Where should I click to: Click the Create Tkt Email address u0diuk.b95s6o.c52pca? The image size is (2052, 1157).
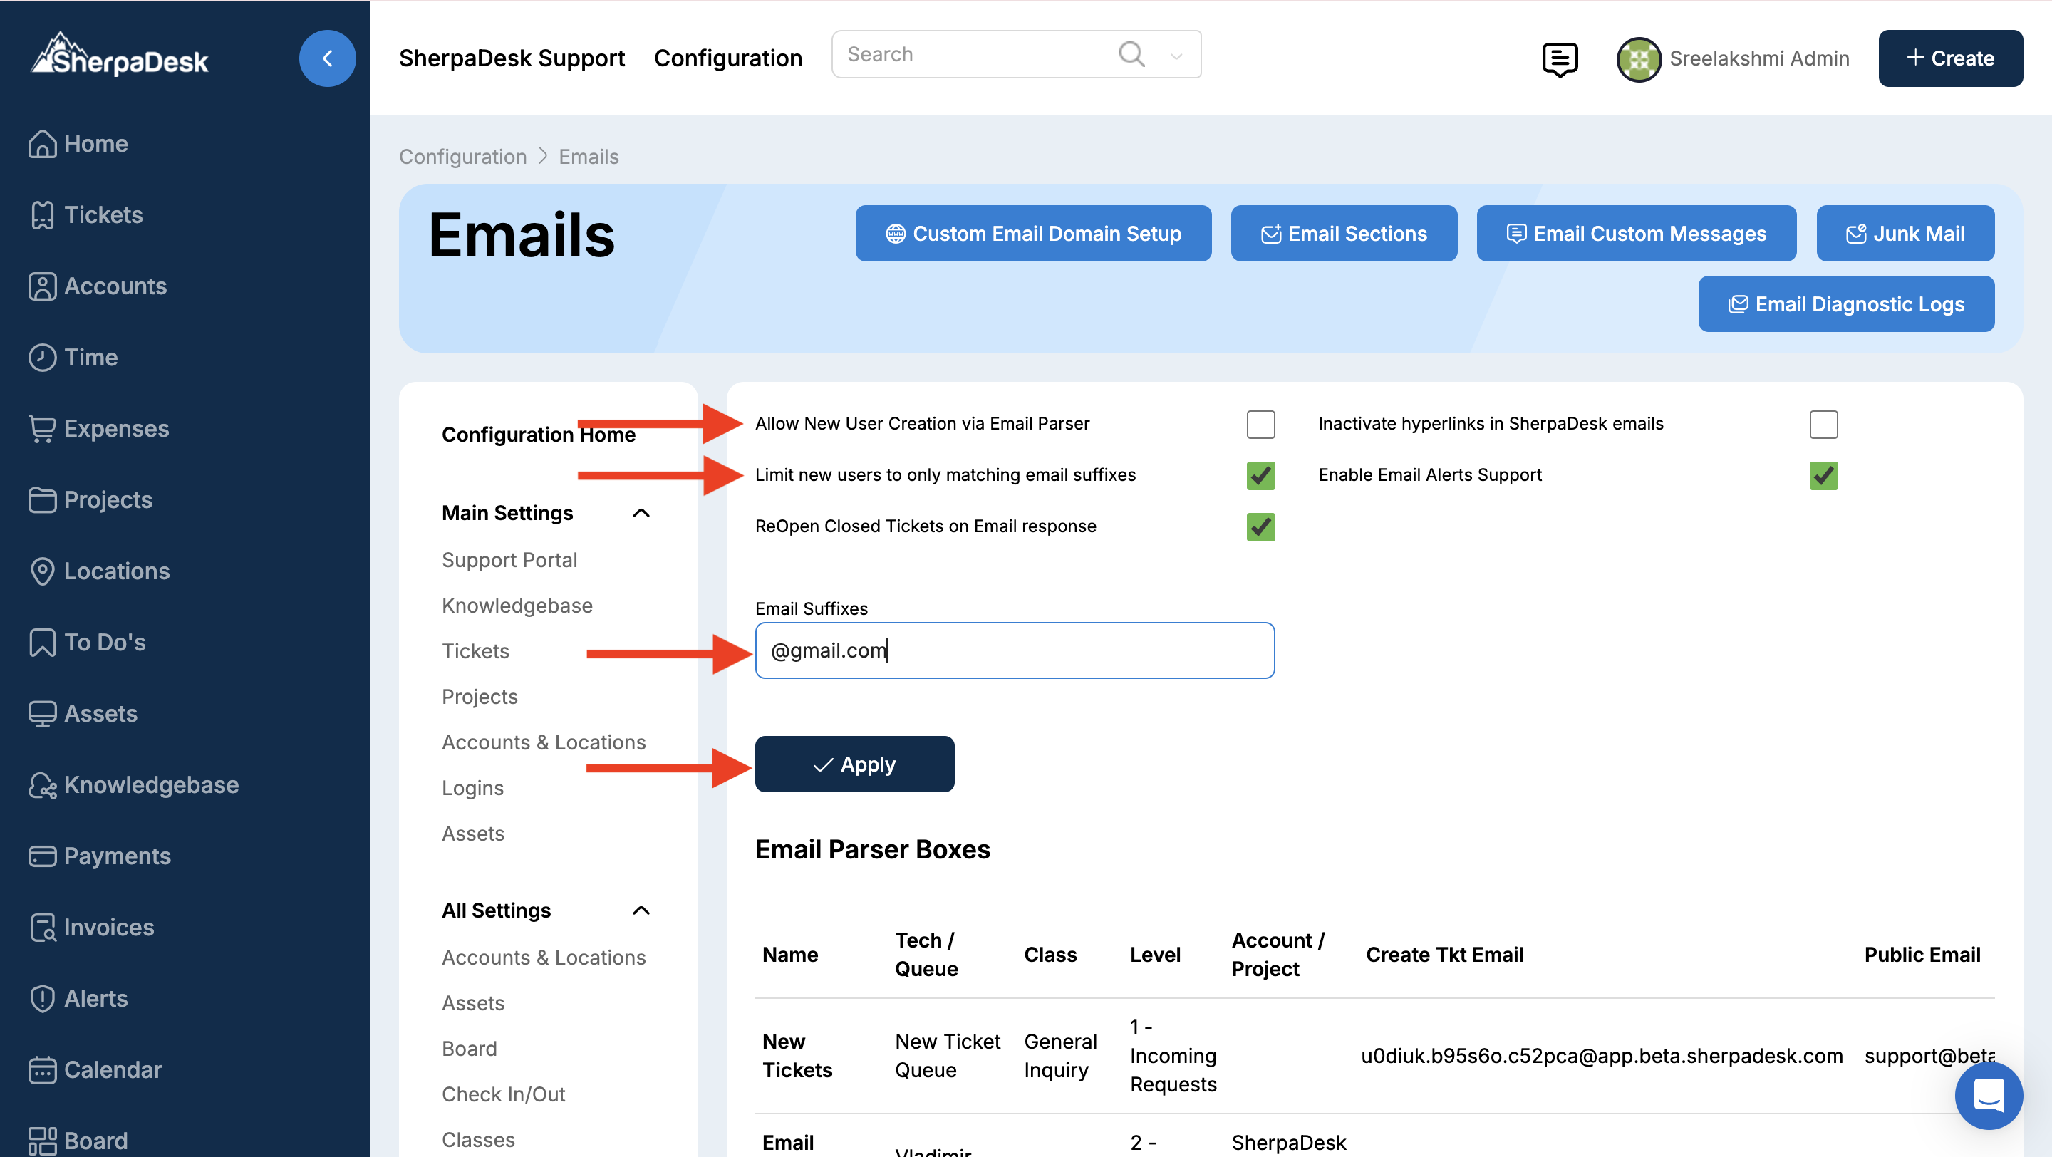click(1601, 1056)
